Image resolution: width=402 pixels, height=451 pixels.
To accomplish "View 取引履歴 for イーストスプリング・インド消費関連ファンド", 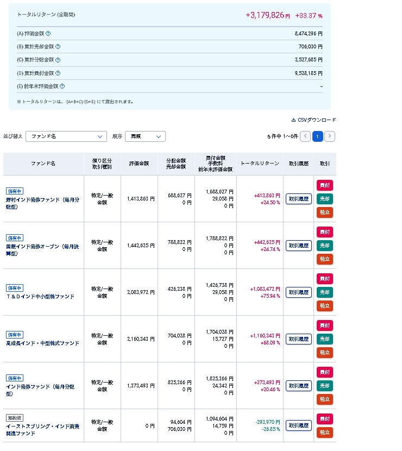I will (x=299, y=425).
